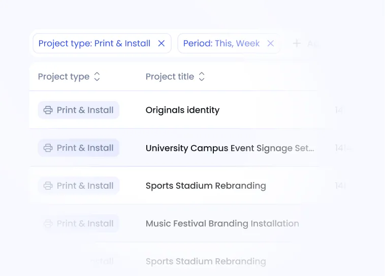Click printer icon in Originals identity row

click(x=48, y=110)
